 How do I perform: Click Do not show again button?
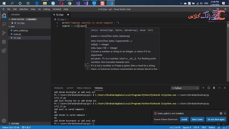pyautogui.click(x=216, y=119)
